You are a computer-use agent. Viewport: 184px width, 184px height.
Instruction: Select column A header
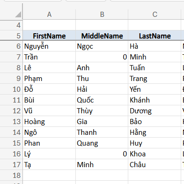[49, 15]
